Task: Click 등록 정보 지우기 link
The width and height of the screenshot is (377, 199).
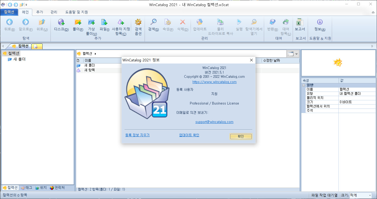Action: coord(137,135)
